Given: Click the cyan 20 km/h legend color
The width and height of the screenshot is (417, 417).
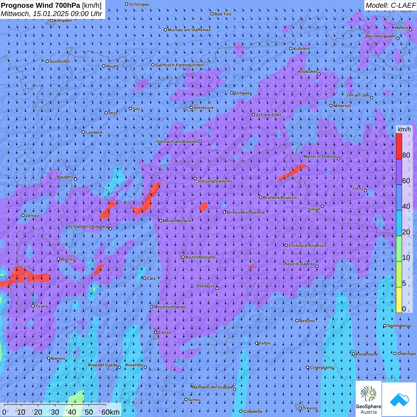Looking at the screenshot, I should click(x=399, y=223).
